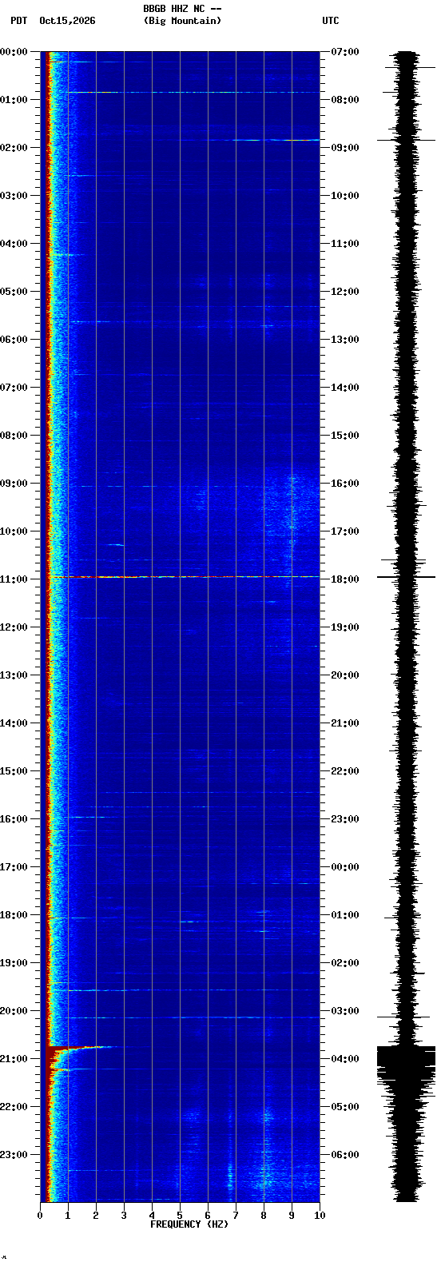The image size is (441, 1266).
Task: Click UTC axis label '13:00'
Action: [x=345, y=340]
